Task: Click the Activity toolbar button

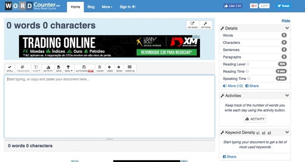Action: [x=48, y=69]
